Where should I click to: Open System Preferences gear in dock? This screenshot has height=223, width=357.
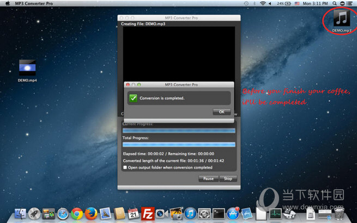coord(204,214)
